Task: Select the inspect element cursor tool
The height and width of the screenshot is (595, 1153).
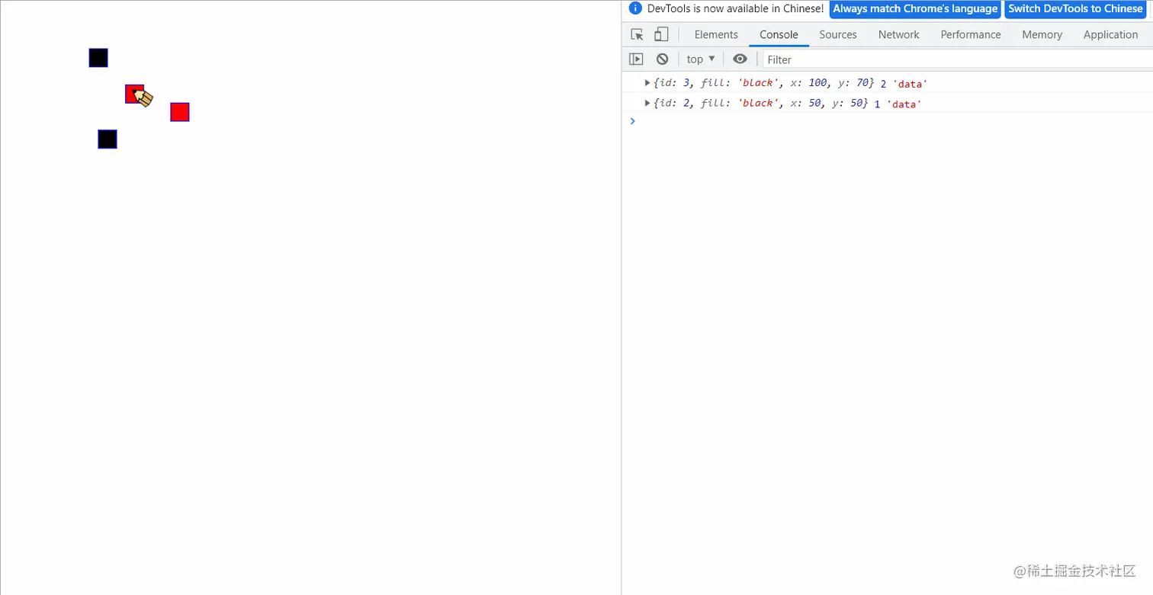Action: tap(636, 34)
